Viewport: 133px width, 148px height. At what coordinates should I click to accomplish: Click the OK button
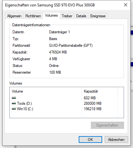click(x=90, y=139)
